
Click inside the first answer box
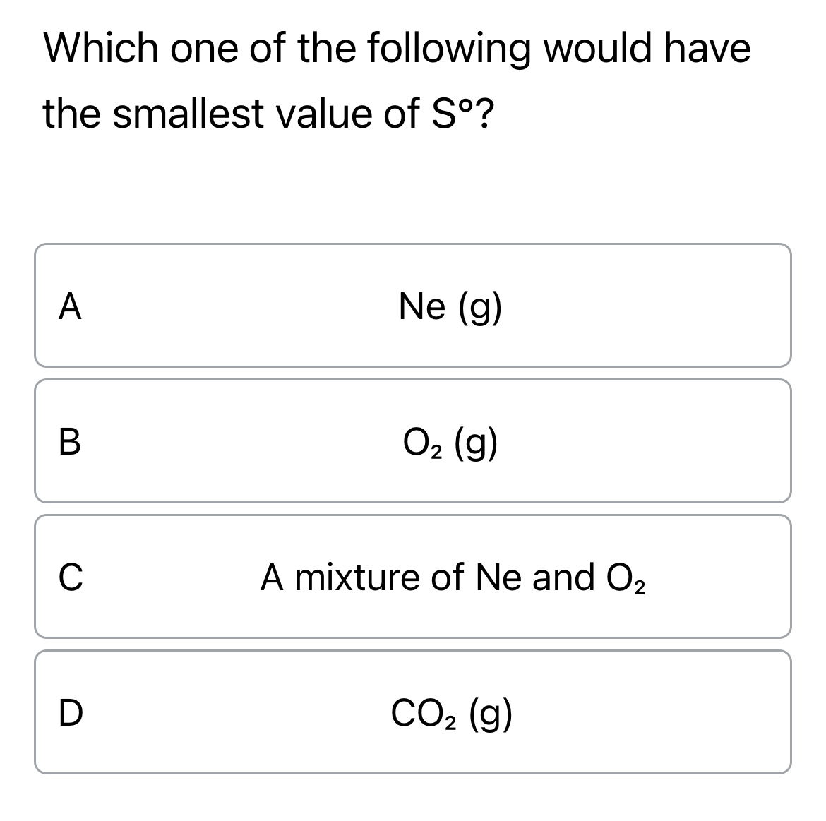(413, 305)
